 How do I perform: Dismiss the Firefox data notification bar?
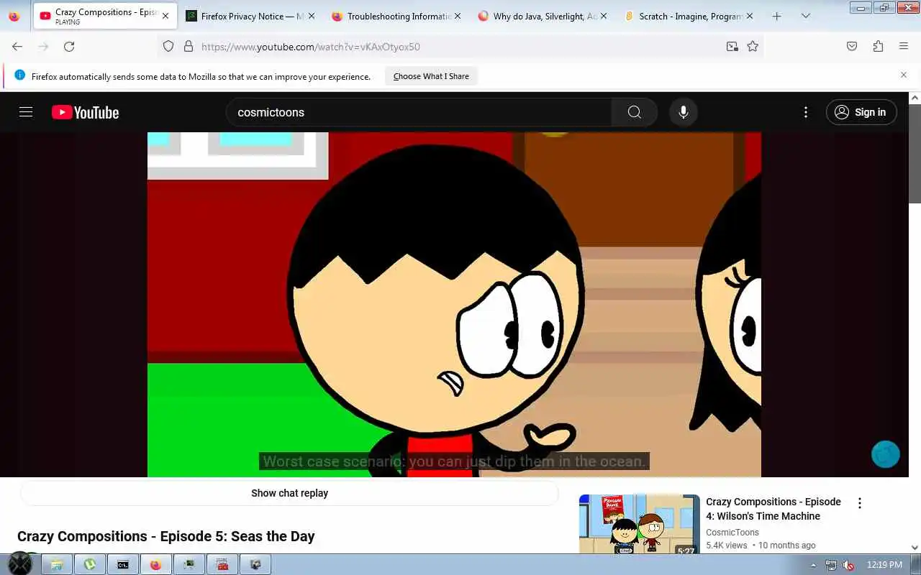point(904,75)
